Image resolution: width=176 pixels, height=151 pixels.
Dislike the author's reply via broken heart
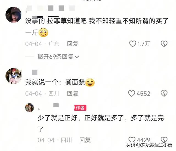[164, 140]
